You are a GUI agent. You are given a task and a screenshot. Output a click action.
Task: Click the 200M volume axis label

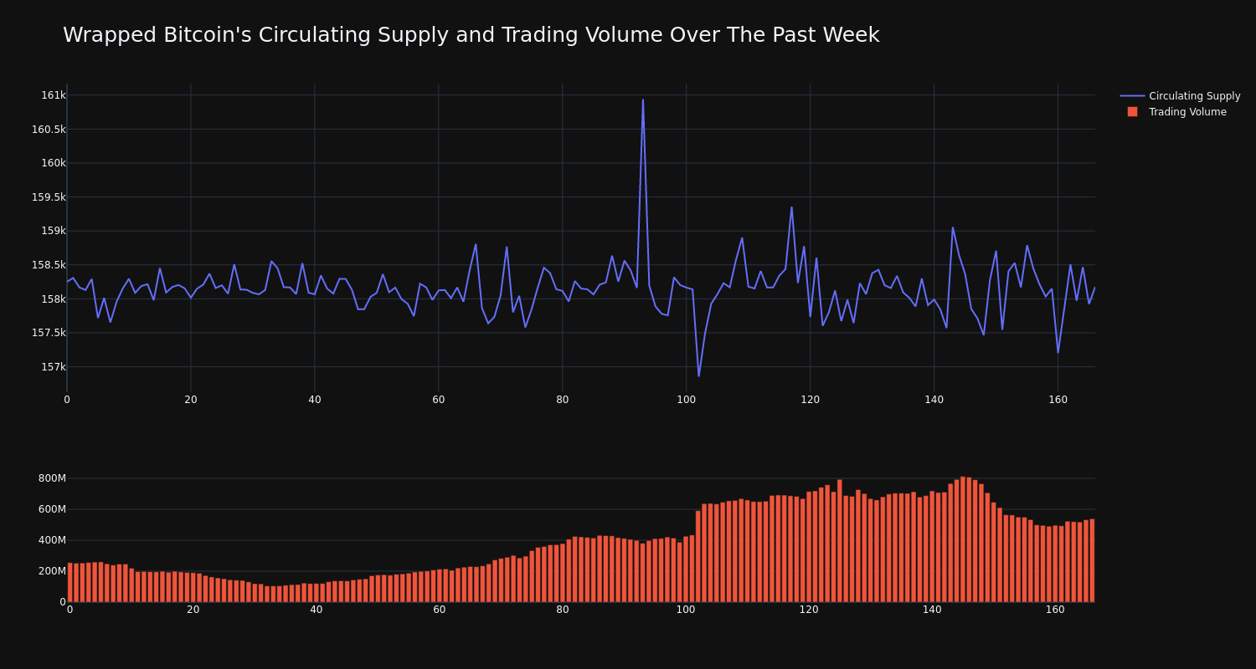(x=52, y=571)
